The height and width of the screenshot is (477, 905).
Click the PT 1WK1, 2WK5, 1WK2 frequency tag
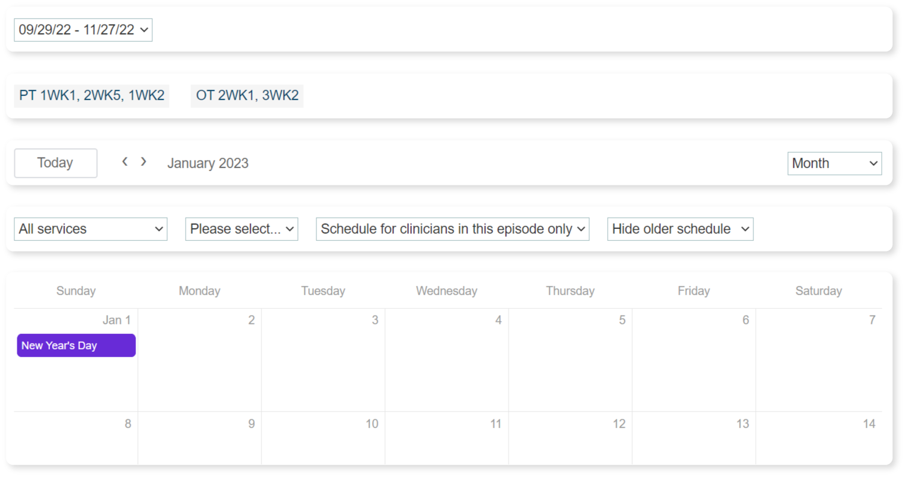(x=92, y=95)
